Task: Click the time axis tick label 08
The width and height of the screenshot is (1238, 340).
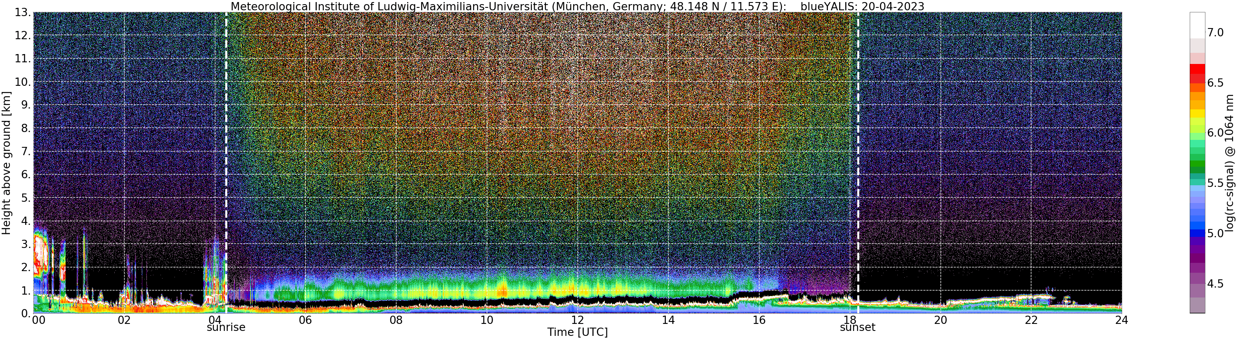Action: [396, 320]
